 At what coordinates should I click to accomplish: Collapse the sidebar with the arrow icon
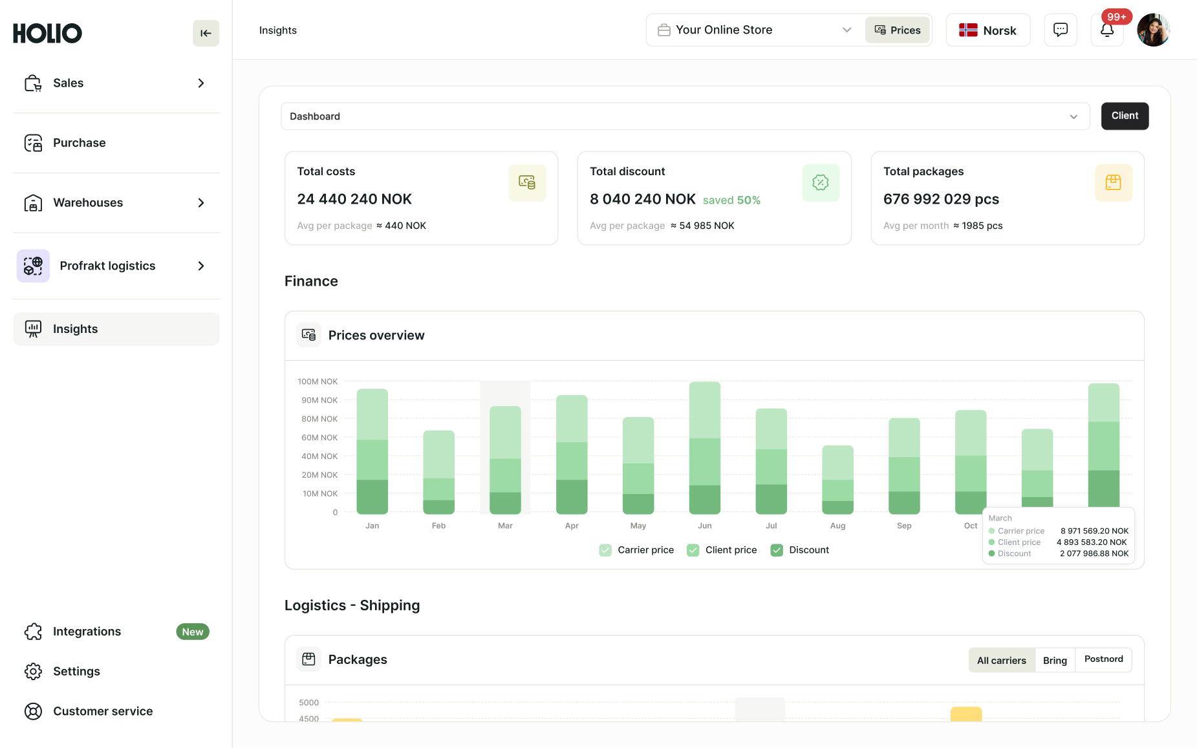point(206,33)
